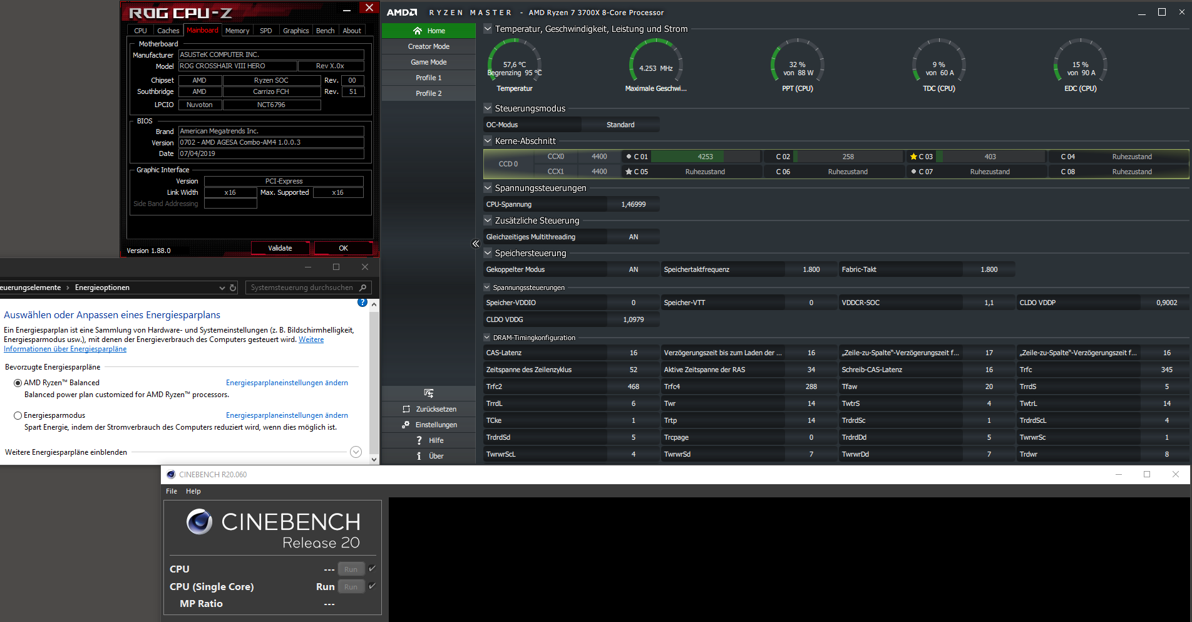Viewport: 1192px width, 622px height.
Task: Click the Über info icon
Action: [419, 456]
